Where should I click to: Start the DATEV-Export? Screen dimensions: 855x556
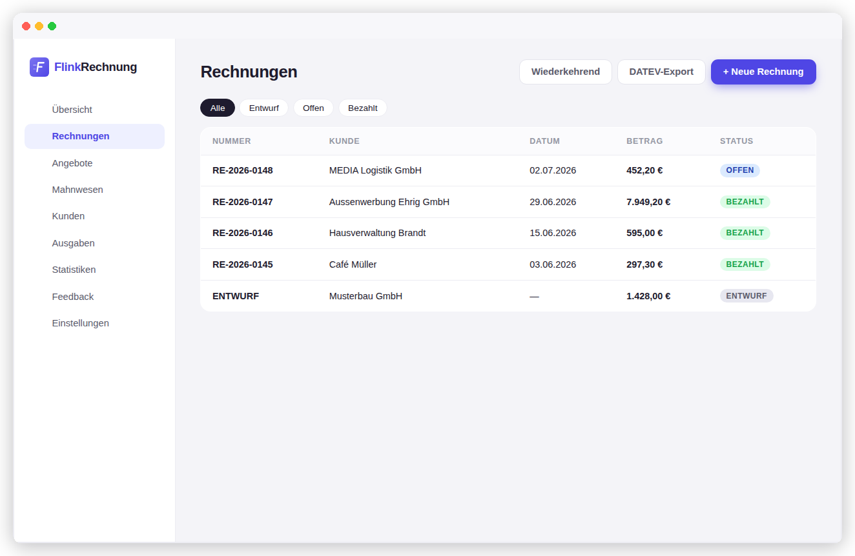[661, 72]
